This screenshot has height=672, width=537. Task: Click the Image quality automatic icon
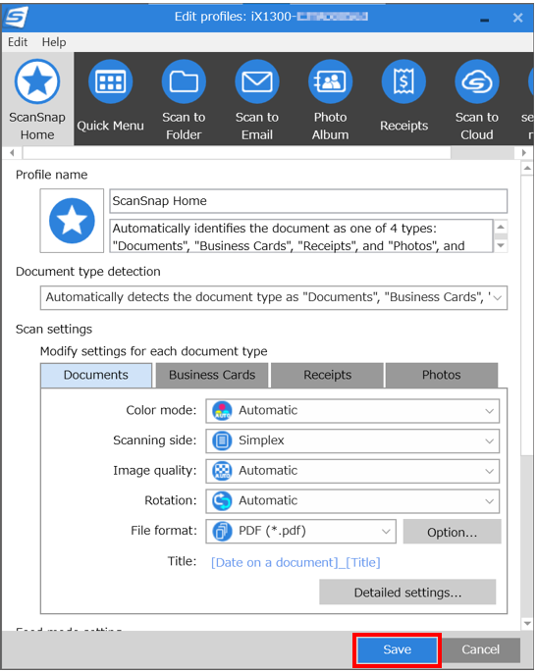pyautogui.click(x=222, y=471)
